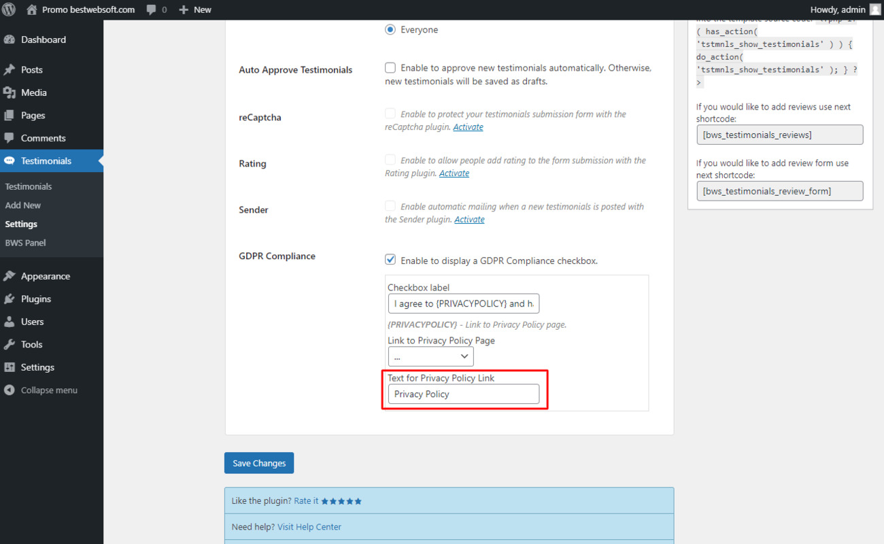This screenshot has height=544, width=884.
Task: Click the sidebar Settings sliders icon
Action: pyautogui.click(x=10, y=367)
